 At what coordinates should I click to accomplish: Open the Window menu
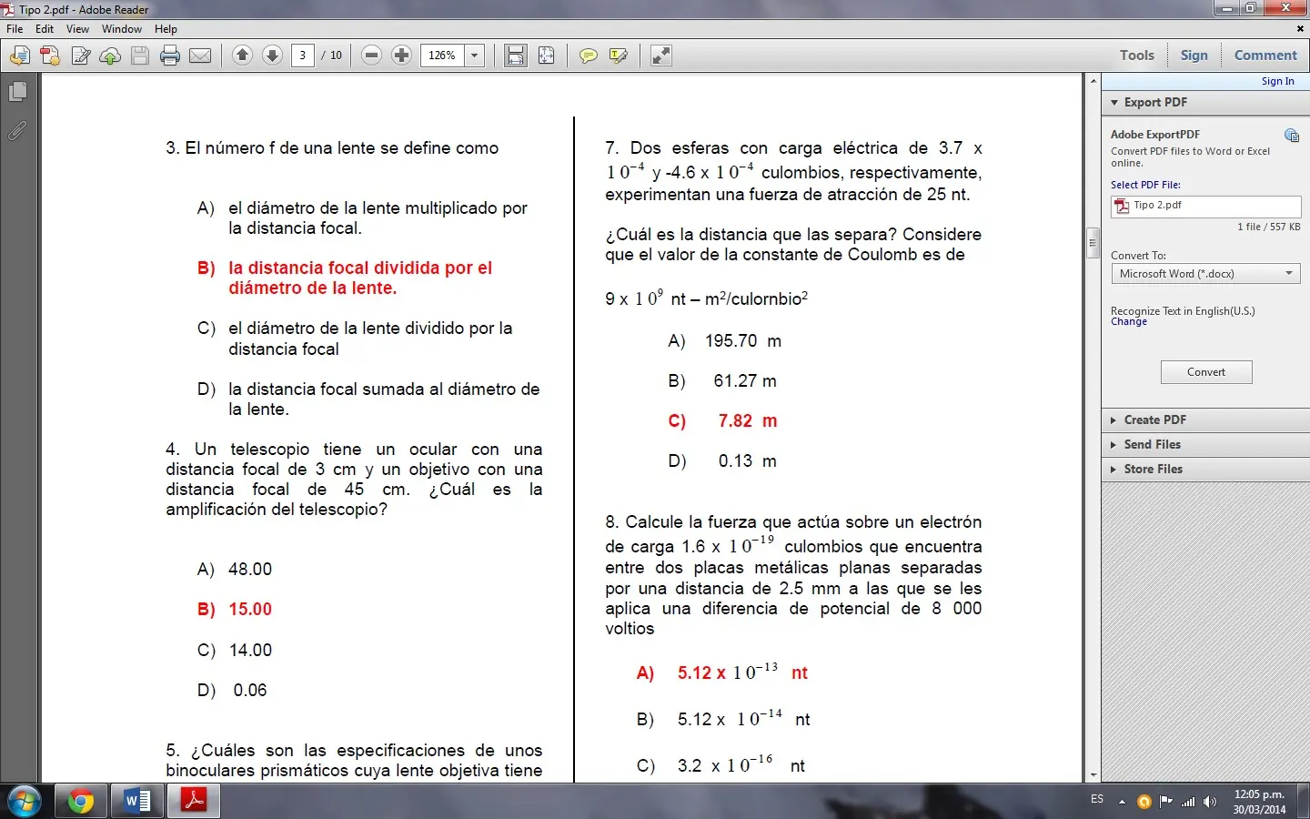pyautogui.click(x=122, y=29)
